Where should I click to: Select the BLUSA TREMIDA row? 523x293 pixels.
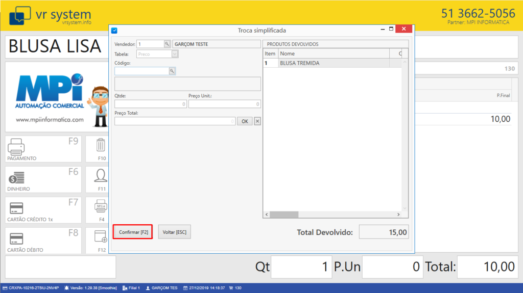tap(332, 63)
